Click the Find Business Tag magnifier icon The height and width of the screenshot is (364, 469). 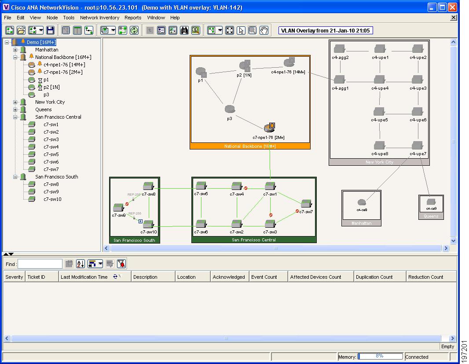(196, 30)
